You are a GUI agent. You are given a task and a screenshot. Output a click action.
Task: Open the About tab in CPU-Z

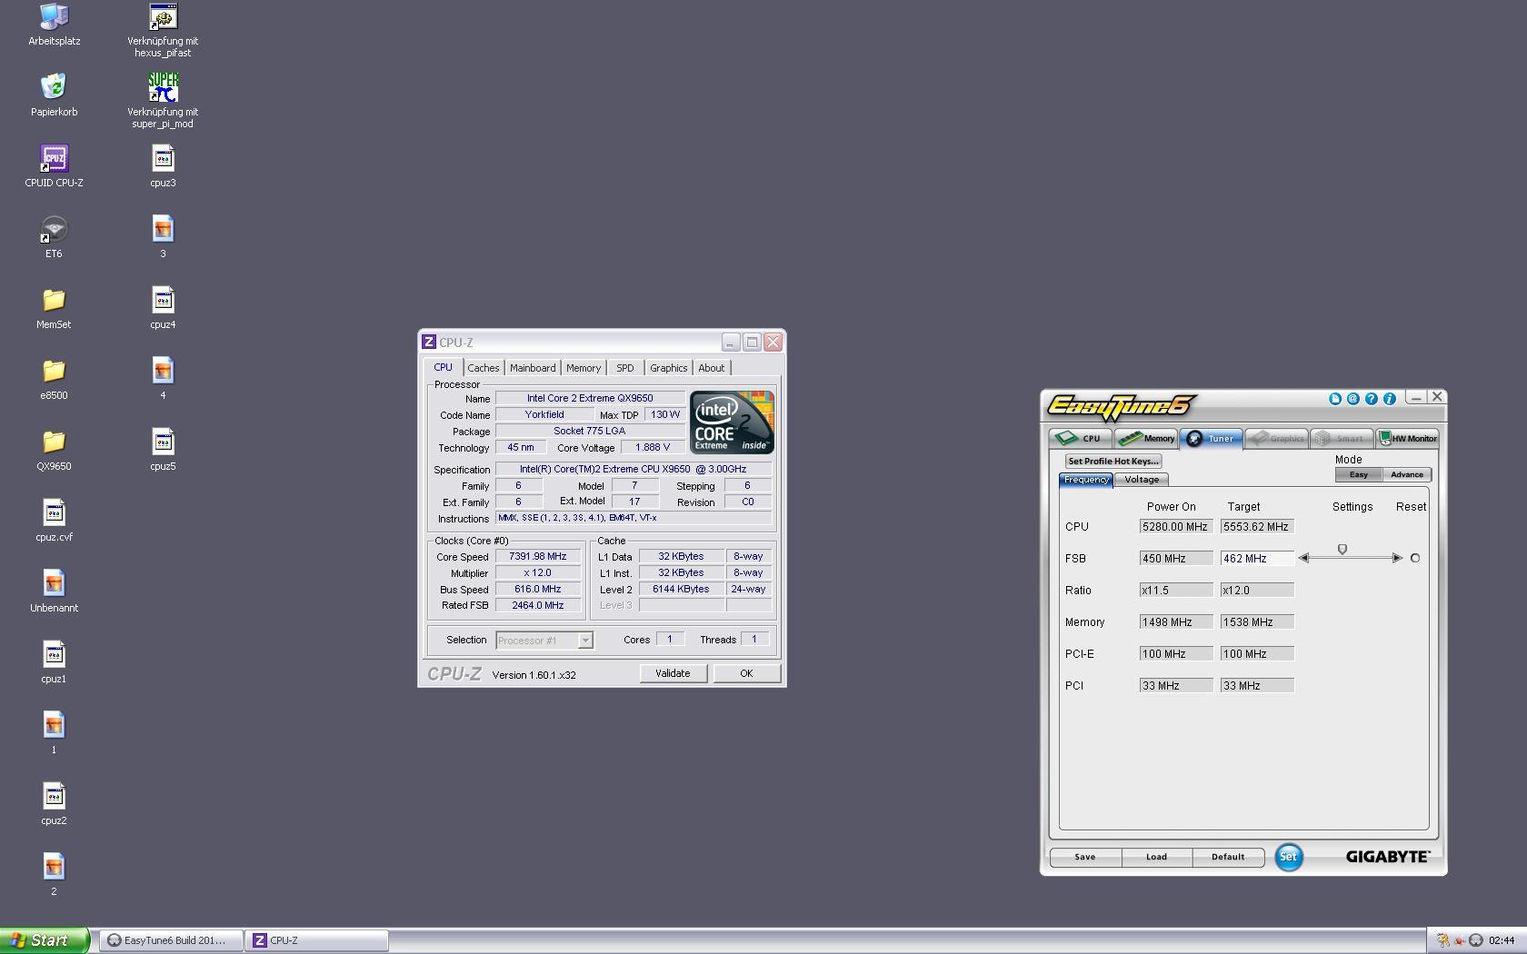(712, 368)
